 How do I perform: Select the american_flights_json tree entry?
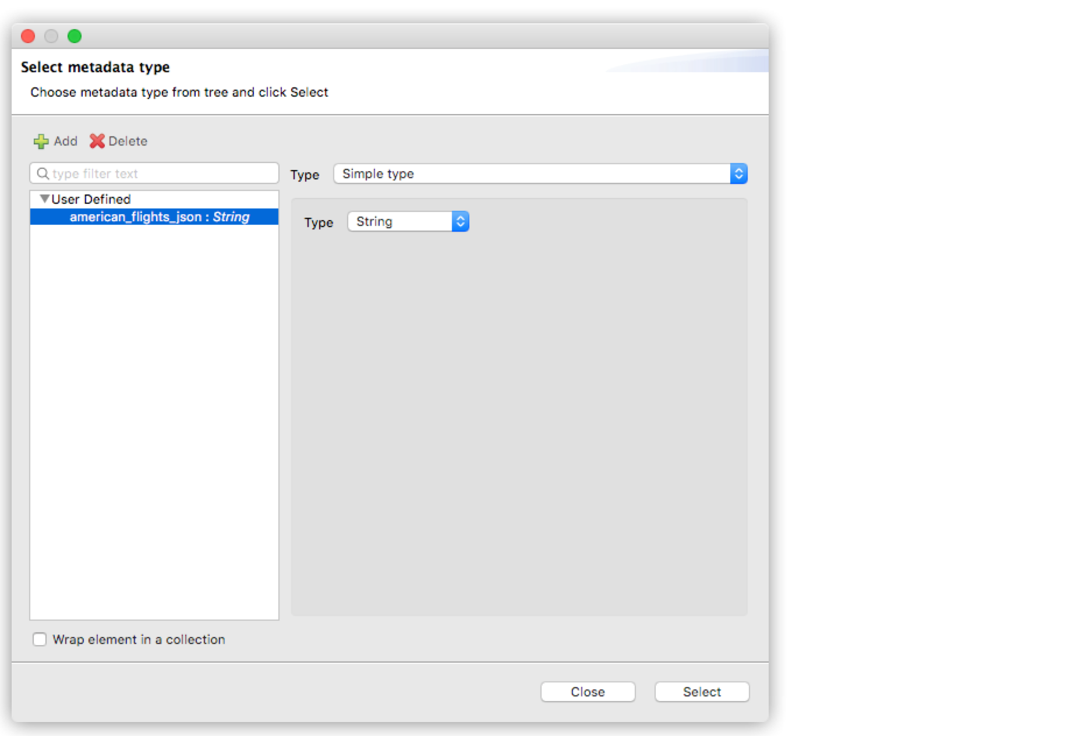tap(158, 216)
